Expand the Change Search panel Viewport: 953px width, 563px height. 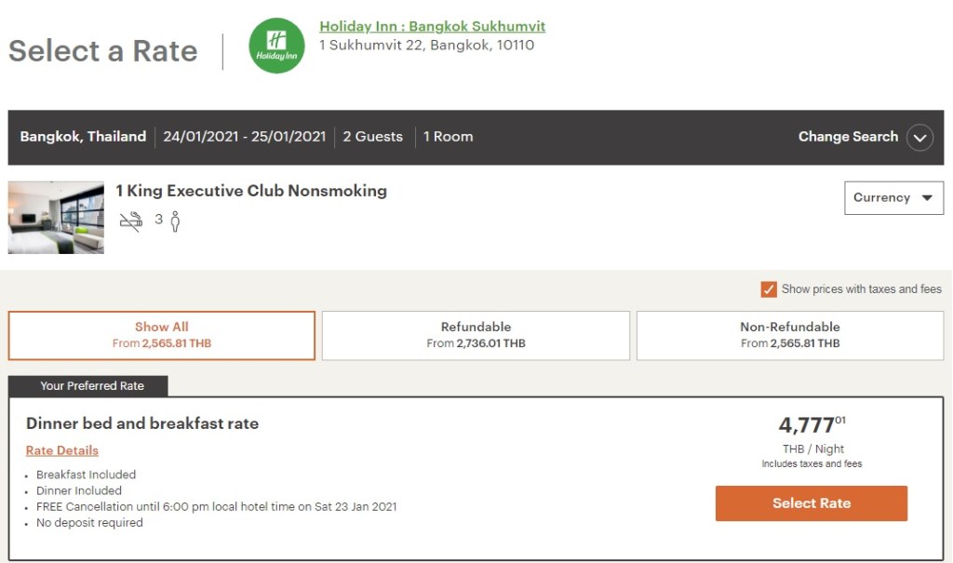click(x=848, y=137)
